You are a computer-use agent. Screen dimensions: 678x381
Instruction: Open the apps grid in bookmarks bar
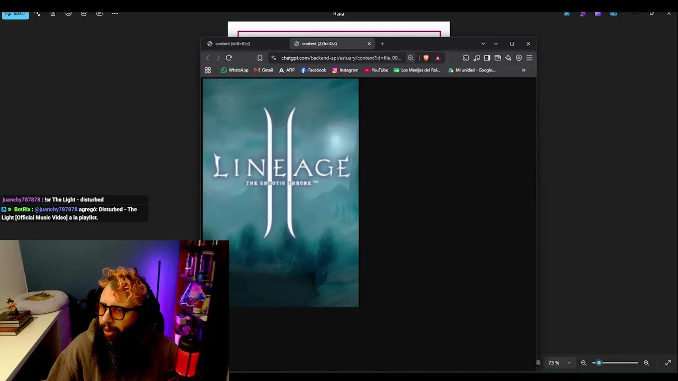208,70
